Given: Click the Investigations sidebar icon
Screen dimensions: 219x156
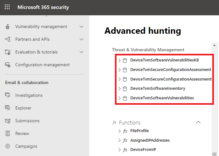Looking at the screenshot, I should (8, 95).
